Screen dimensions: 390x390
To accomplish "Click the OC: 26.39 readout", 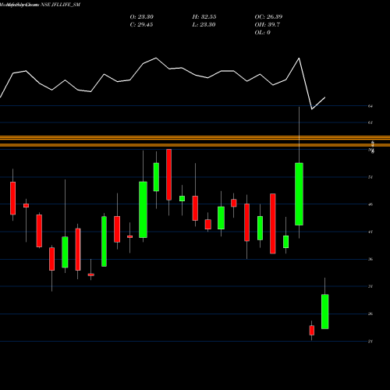I will click(268, 17).
